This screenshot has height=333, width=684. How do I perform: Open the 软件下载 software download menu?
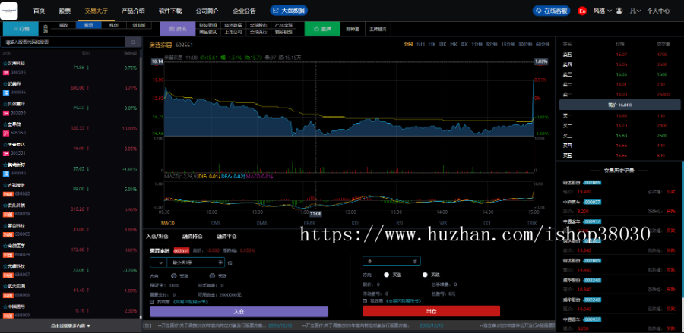170,11
